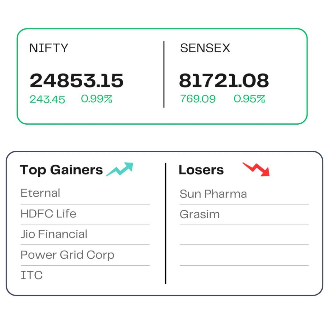Click the NIFTY value 24853.15

[76, 81]
